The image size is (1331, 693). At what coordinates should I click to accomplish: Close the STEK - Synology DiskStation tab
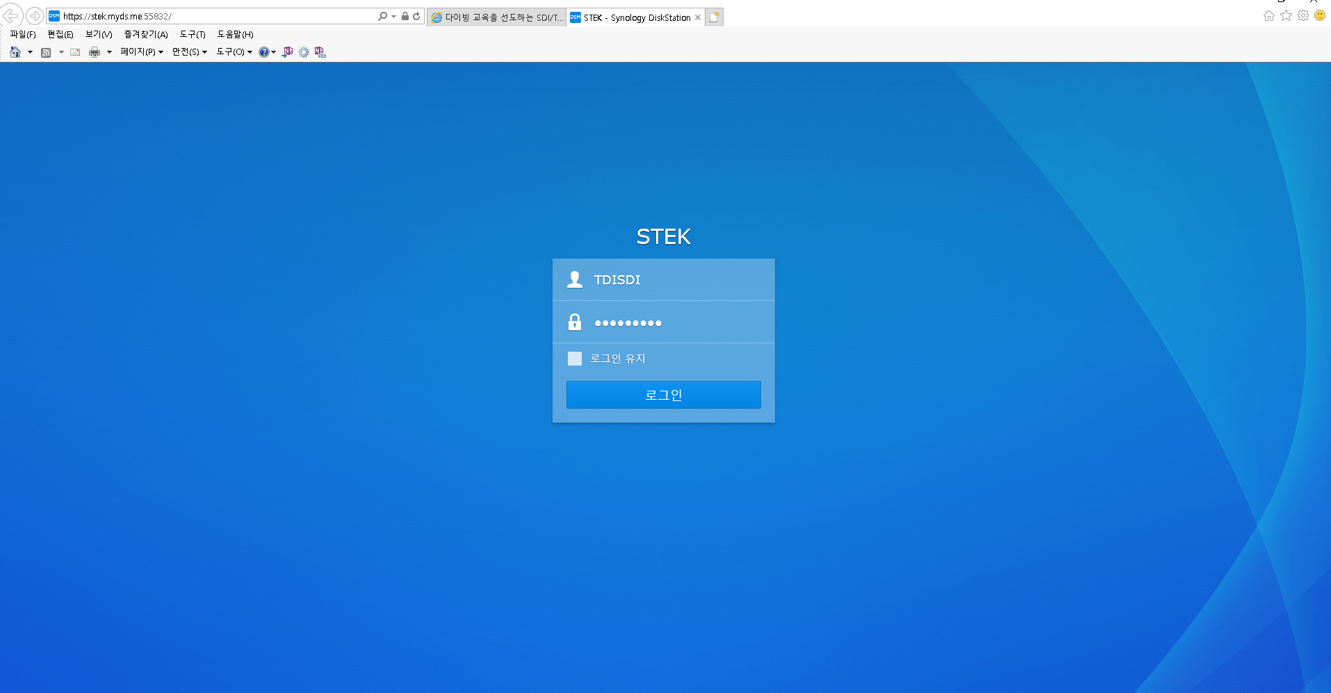698,17
